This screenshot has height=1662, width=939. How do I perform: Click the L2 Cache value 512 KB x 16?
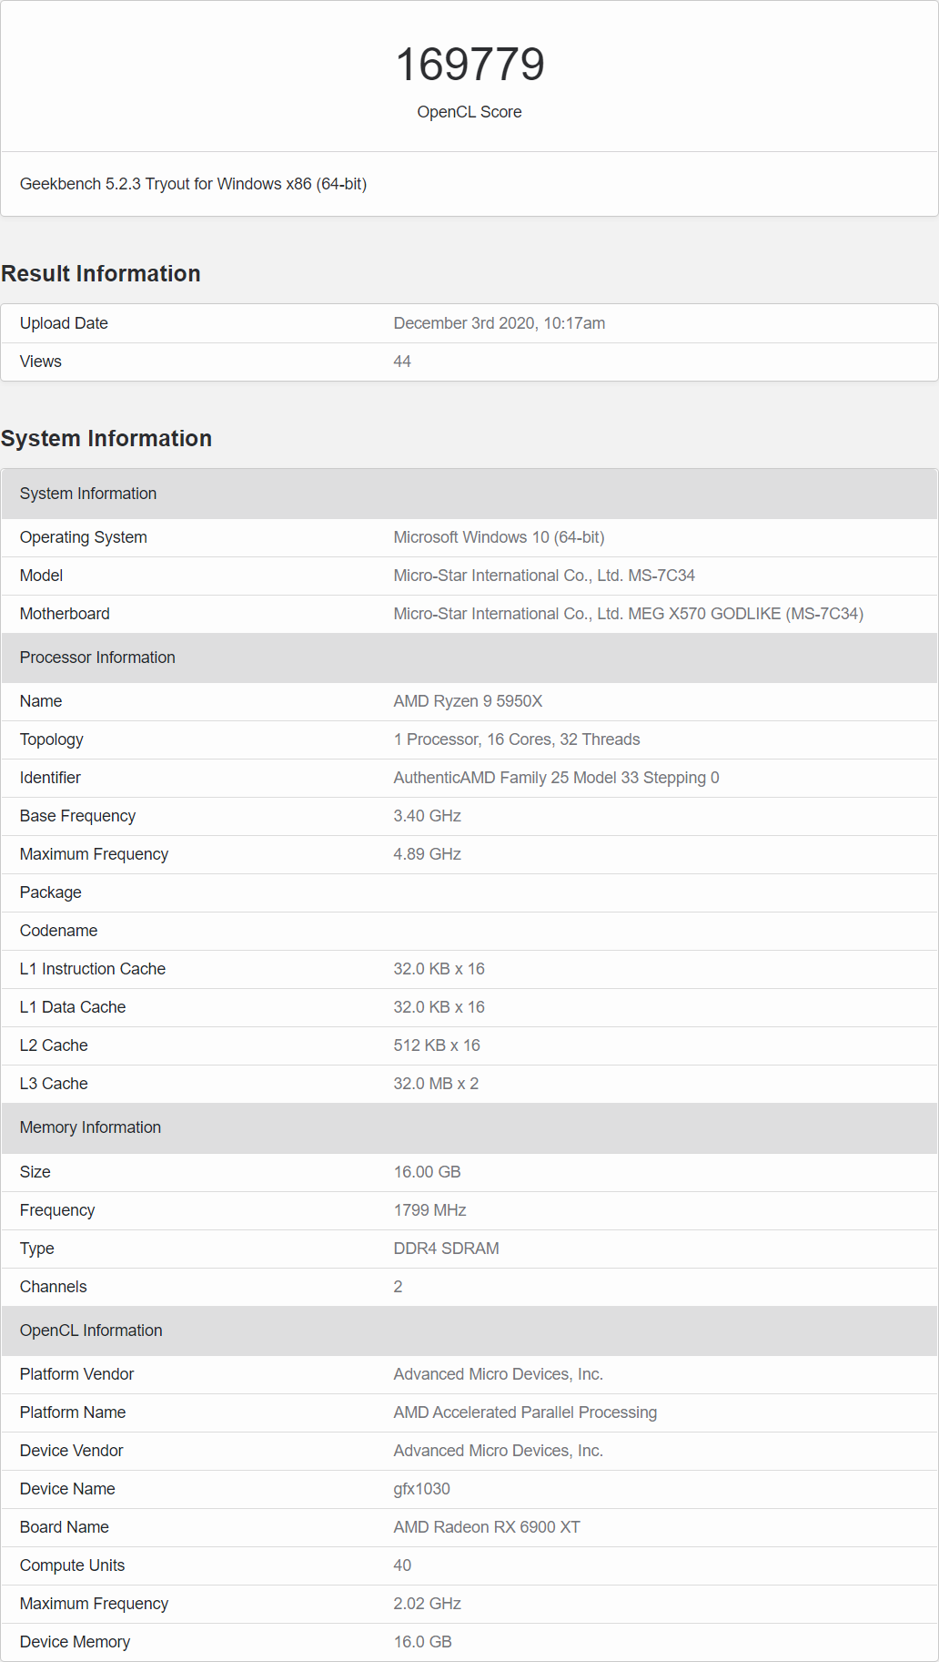click(x=437, y=1045)
